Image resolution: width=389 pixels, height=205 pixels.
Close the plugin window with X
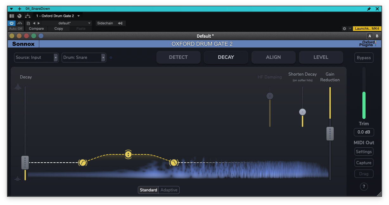(377, 9)
